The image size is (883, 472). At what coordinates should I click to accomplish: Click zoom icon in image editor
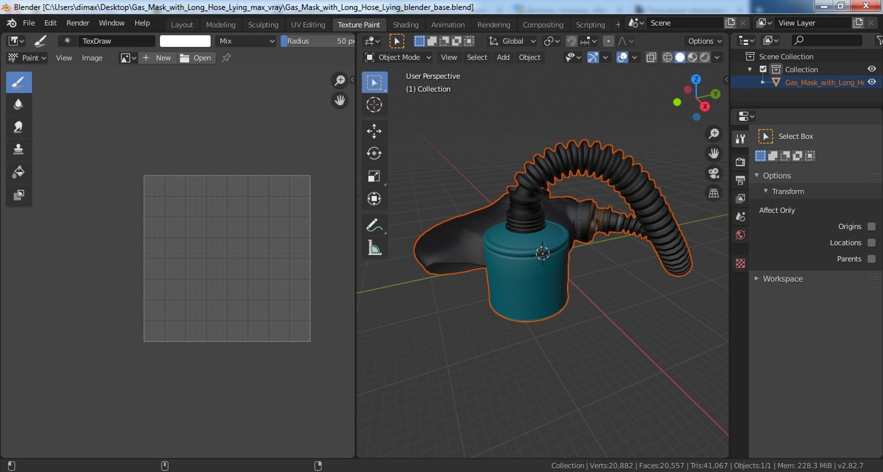click(x=340, y=80)
